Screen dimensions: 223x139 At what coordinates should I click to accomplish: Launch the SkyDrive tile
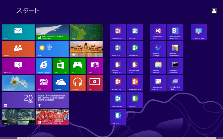tap(61, 83)
